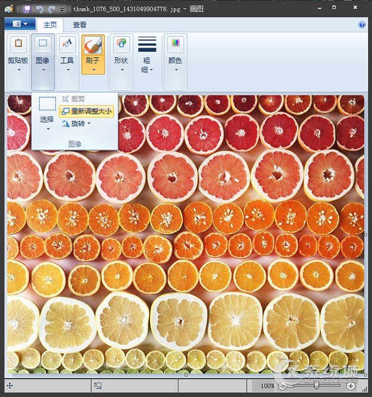Click the 旋转 rotate button
The image size is (372, 397).
[74, 123]
